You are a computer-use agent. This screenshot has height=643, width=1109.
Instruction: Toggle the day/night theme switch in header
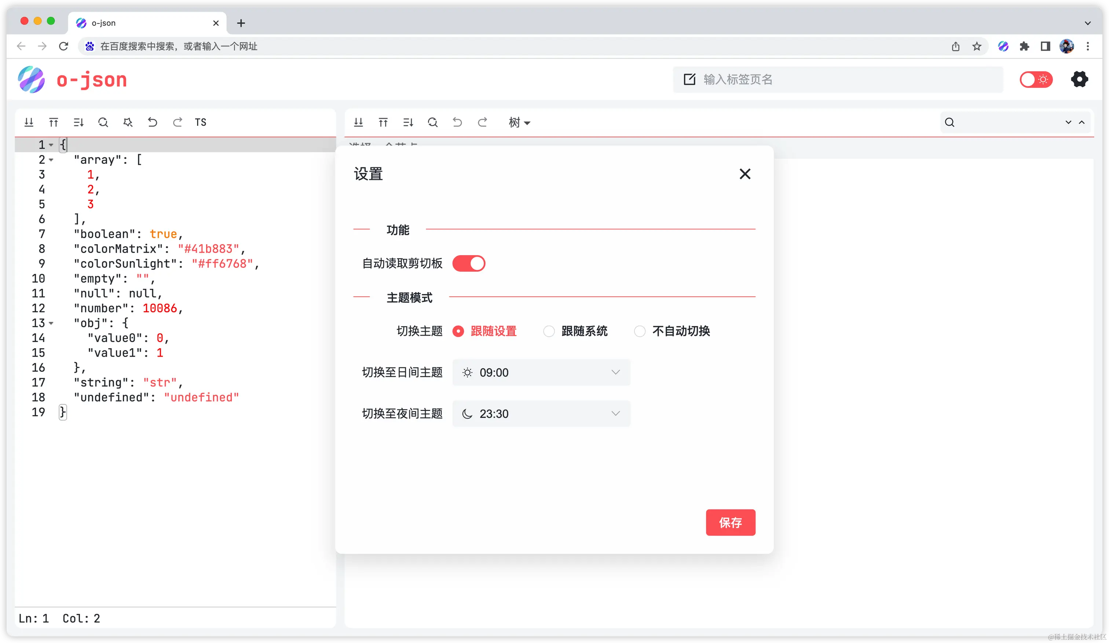[1036, 80]
